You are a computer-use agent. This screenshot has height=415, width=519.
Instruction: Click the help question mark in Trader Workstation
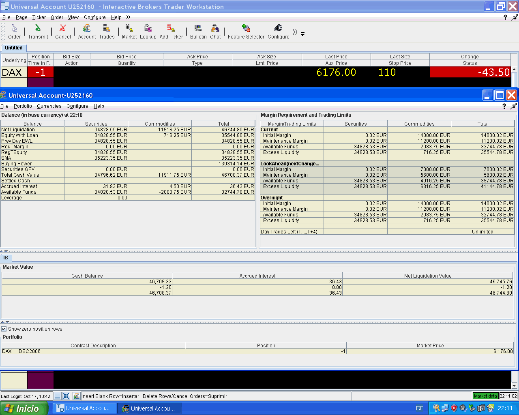[505, 17]
